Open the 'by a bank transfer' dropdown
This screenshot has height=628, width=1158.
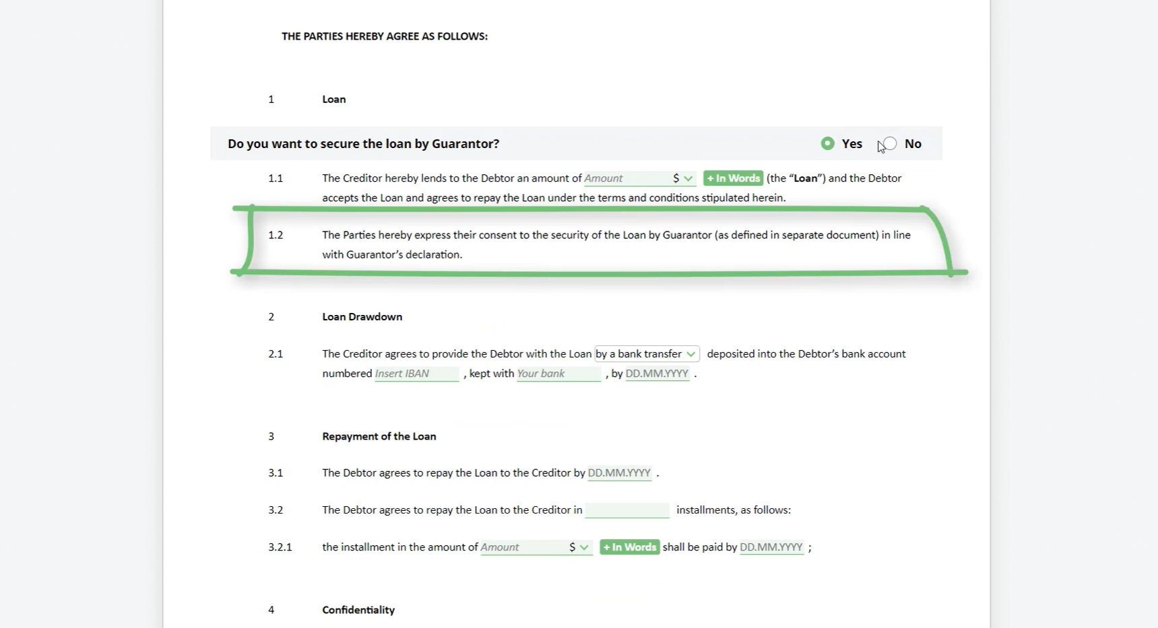647,354
